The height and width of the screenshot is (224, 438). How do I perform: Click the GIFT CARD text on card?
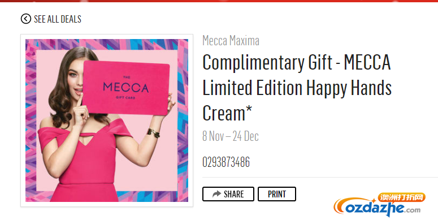pyautogui.click(x=125, y=98)
